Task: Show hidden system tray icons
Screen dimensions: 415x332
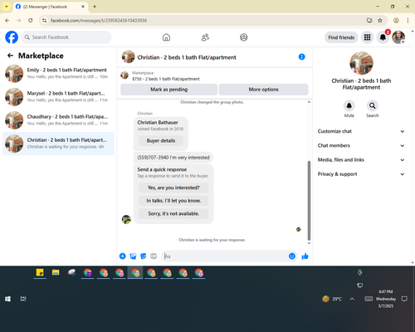Action: click(352, 299)
